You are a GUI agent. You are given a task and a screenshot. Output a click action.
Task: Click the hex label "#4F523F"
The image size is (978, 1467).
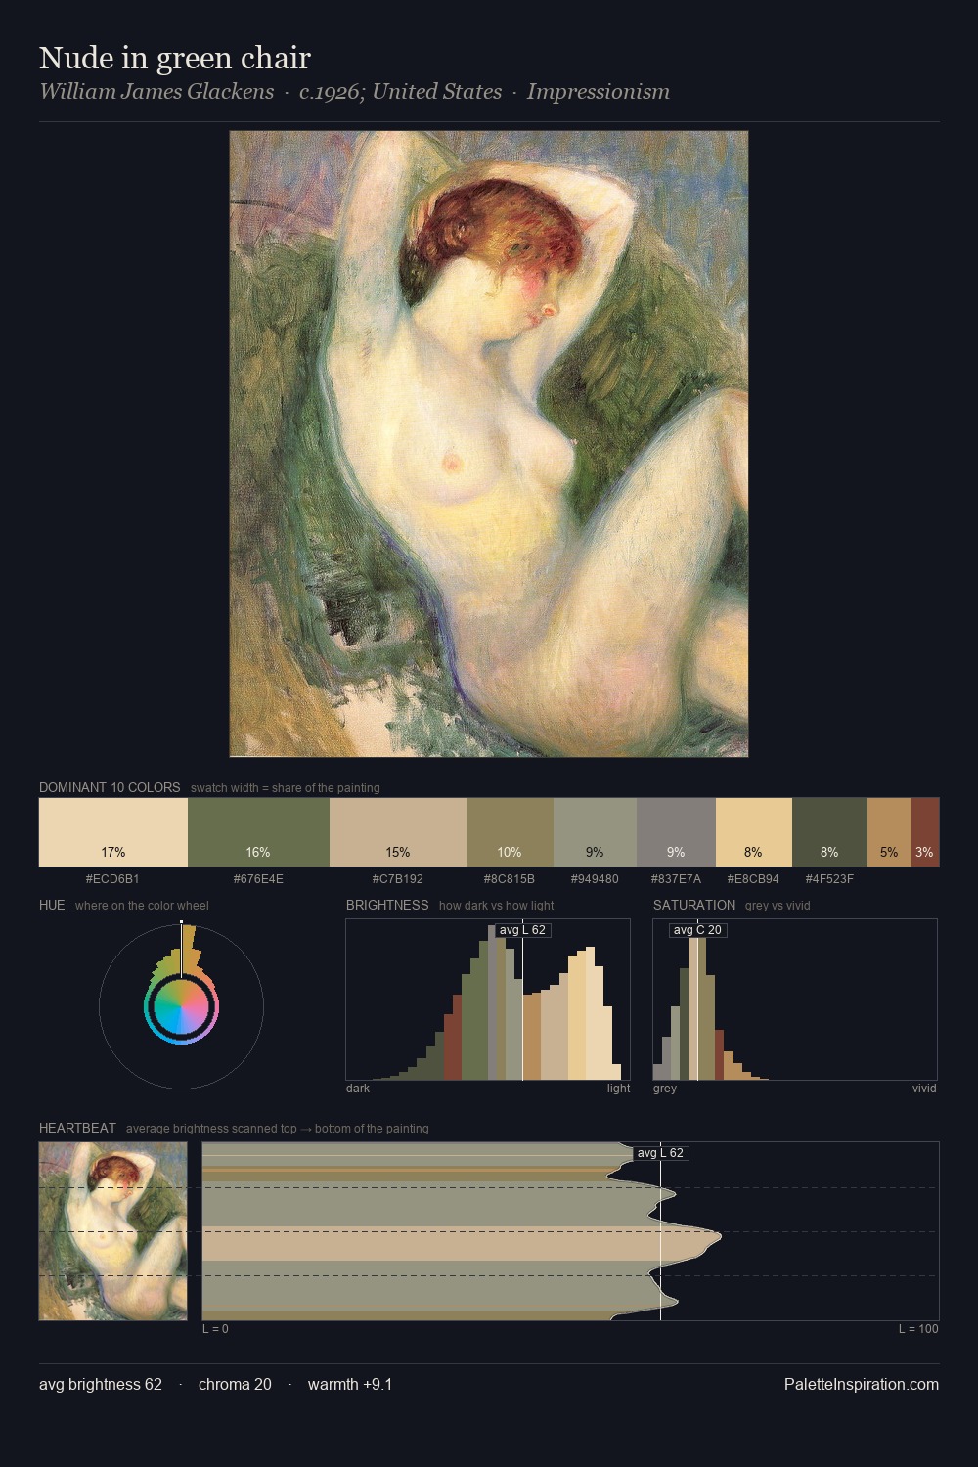829,879
